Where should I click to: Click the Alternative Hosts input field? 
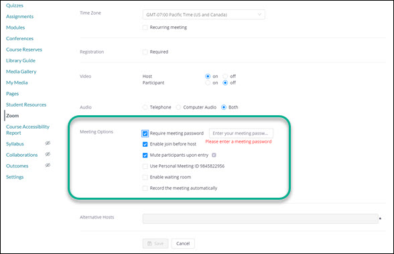260,219
